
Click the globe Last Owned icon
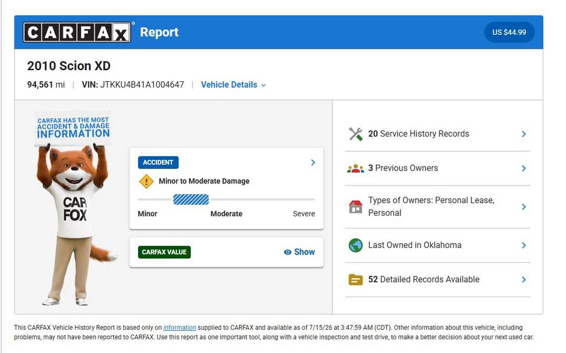pos(355,245)
